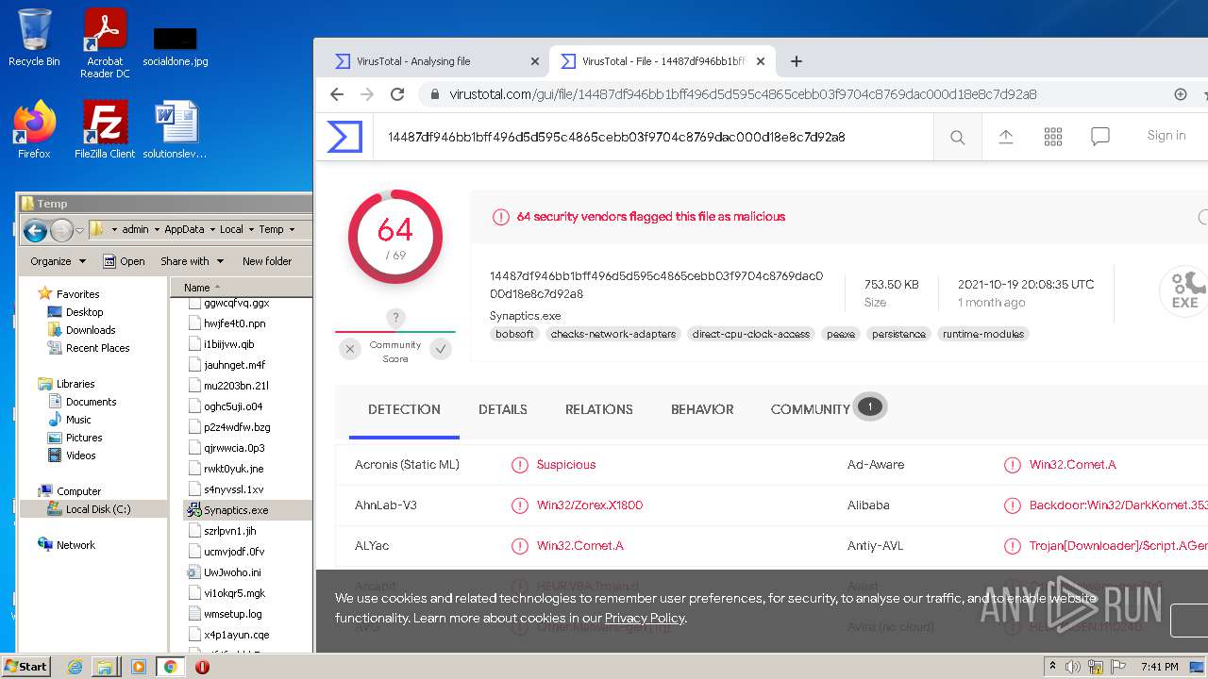Click community score question mark

[x=395, y=318]
